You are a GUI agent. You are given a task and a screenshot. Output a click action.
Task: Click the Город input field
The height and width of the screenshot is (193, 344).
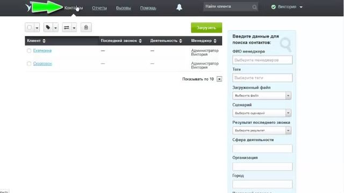tap(262, 184)
